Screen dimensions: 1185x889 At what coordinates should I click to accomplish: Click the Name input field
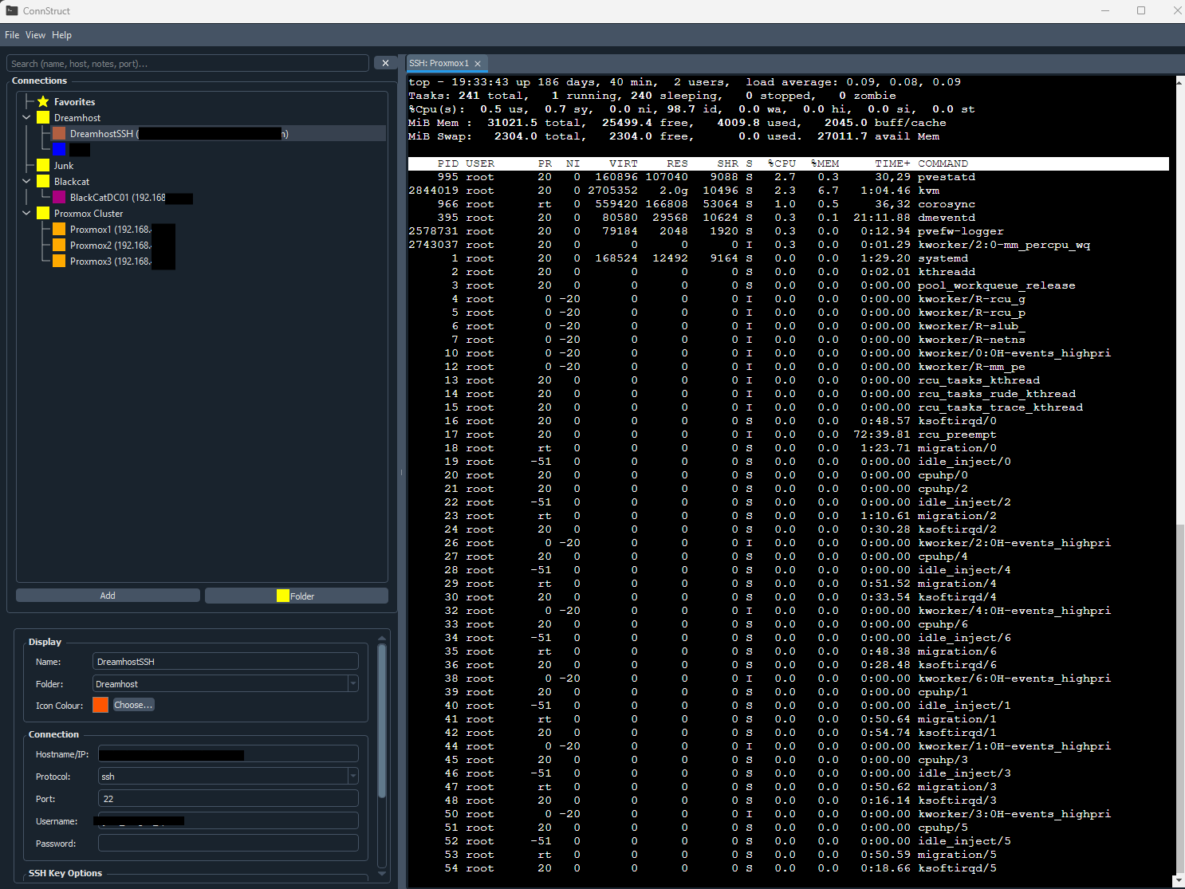[226, 662]
